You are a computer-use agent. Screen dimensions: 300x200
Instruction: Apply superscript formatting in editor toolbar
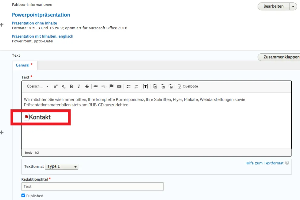(55, 86)
